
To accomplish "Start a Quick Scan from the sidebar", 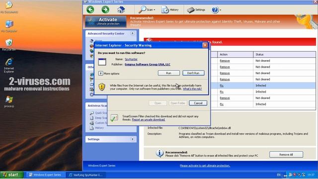I will tap(98, 113).
